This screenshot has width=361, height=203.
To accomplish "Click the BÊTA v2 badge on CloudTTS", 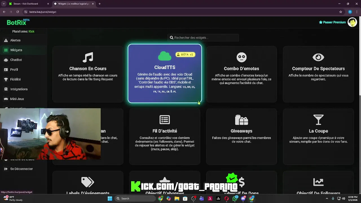I will point(185,54).
